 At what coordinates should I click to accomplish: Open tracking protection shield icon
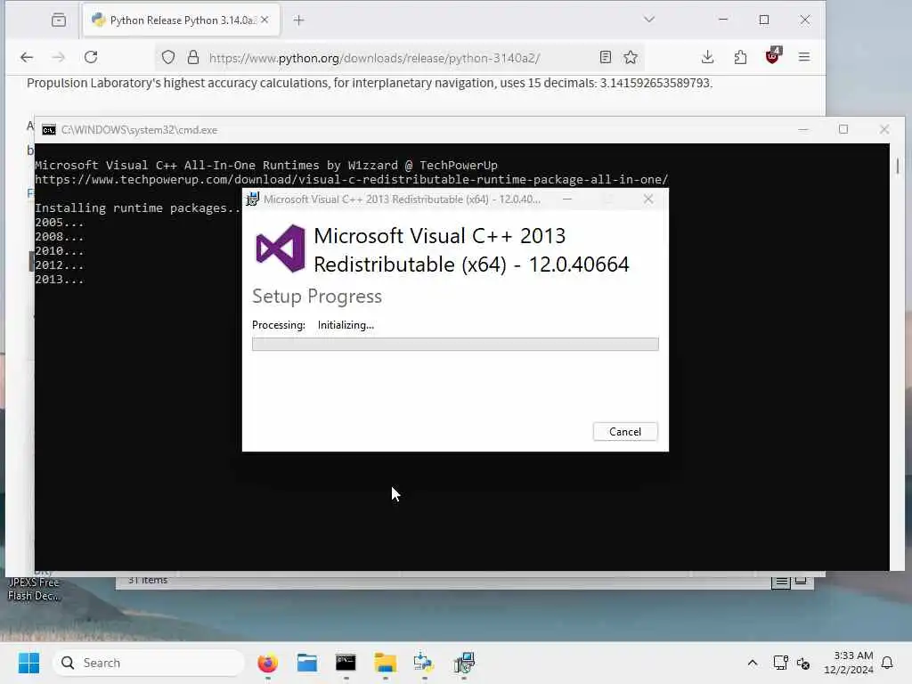coord(168,57)
